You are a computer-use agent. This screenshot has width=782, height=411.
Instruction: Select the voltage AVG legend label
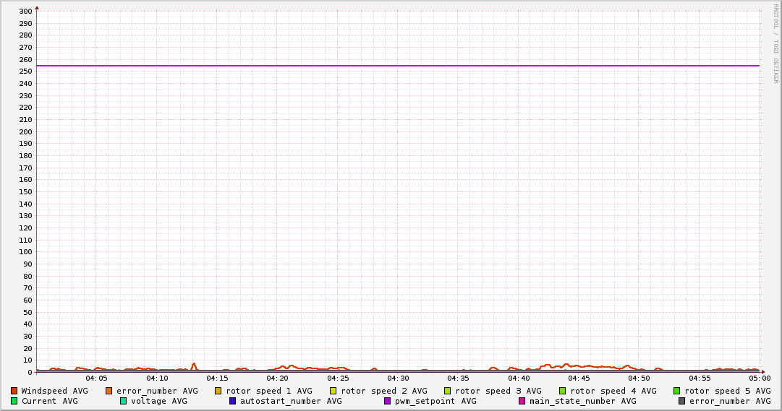pyautogui.click(x=159, y=401)
